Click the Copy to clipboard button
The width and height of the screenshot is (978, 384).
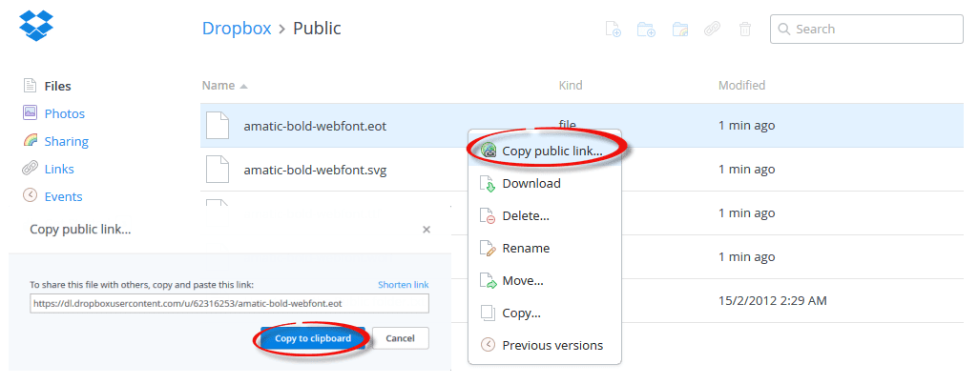click(x=313, y=338)
